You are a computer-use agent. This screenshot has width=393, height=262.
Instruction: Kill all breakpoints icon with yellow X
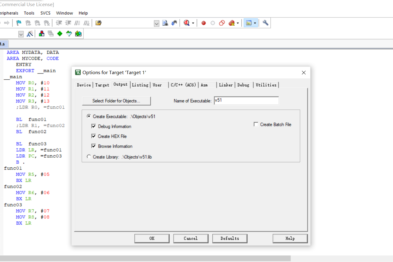(231, 23)
